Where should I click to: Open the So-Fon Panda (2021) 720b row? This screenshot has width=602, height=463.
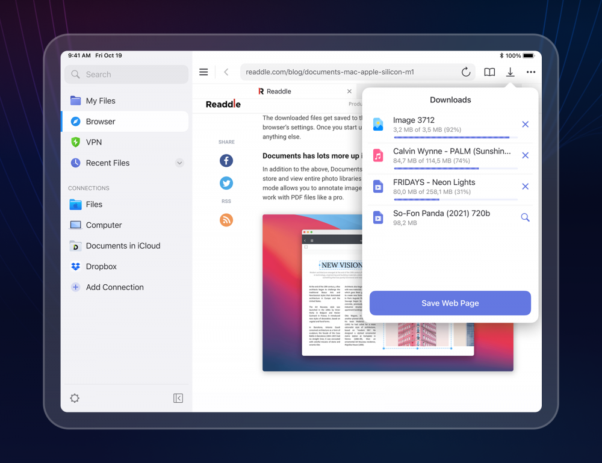click(450, 218)
